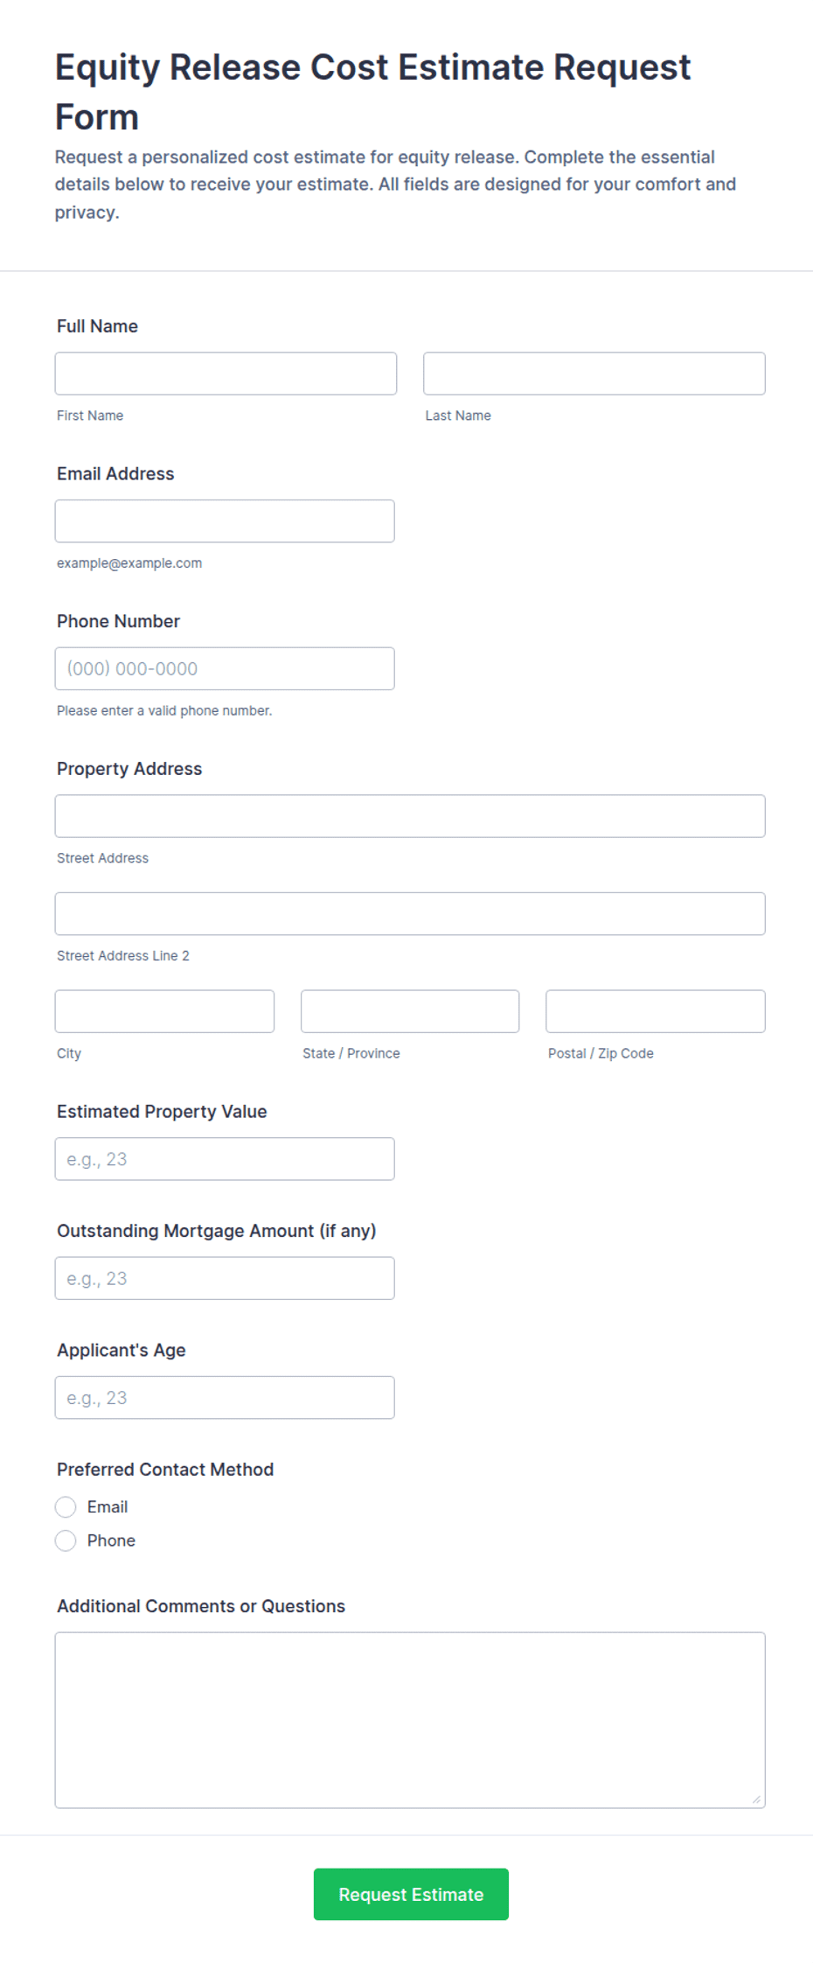The width and height of the screenshot is (813, 1963).
Task: Choose the Phone contact method radio
Action: [66, 1541]
